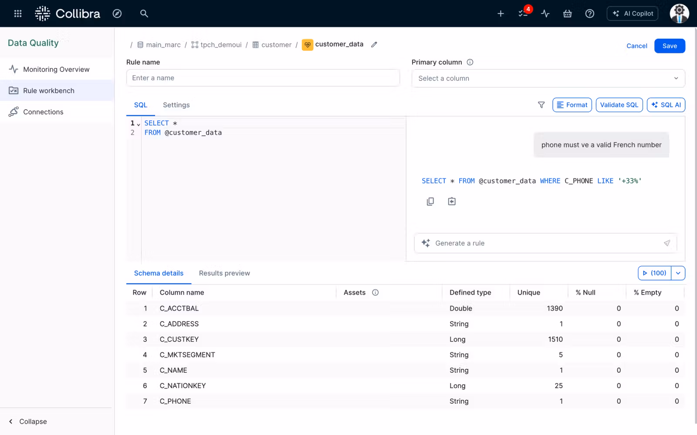Open tasks icon with 4 badge

(523, 13)
